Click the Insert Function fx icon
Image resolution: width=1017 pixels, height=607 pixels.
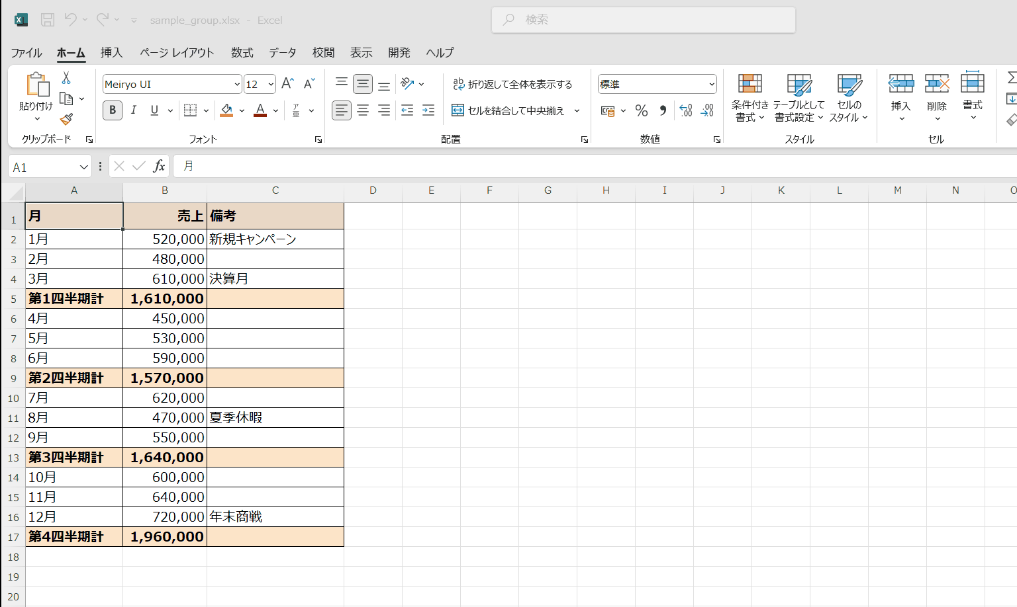click(x=159, y=166)
